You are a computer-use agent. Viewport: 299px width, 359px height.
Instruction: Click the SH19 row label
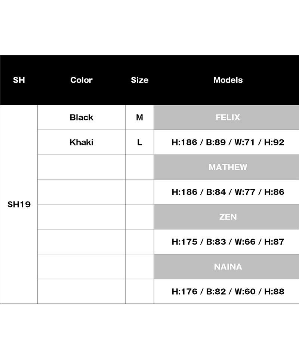pyautogui.click(x=19, y=205)
